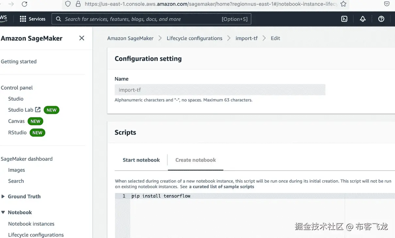
Task: Open Search under SageMaker dashboard
Action: click(16, 181)
